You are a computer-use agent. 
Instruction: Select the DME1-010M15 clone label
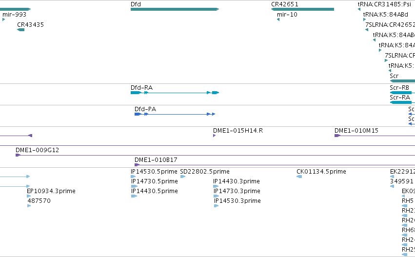[356, 131]
